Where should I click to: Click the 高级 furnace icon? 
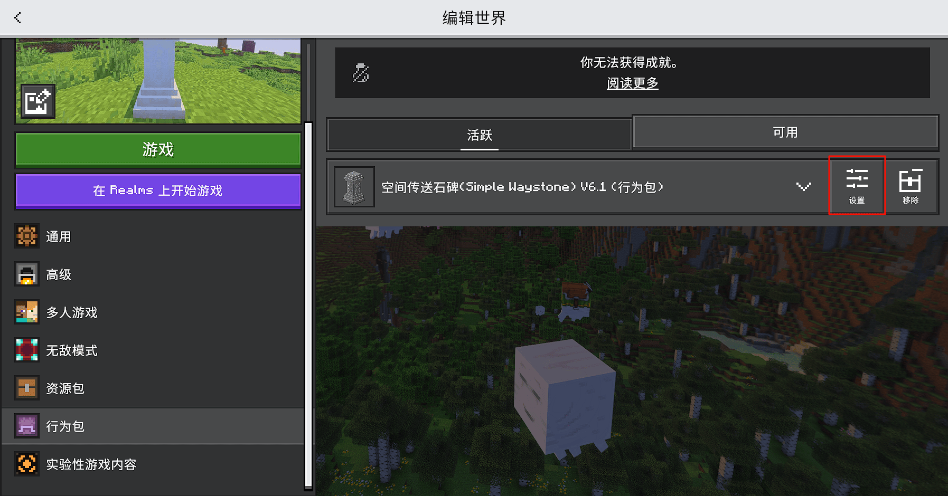[27, 274]
